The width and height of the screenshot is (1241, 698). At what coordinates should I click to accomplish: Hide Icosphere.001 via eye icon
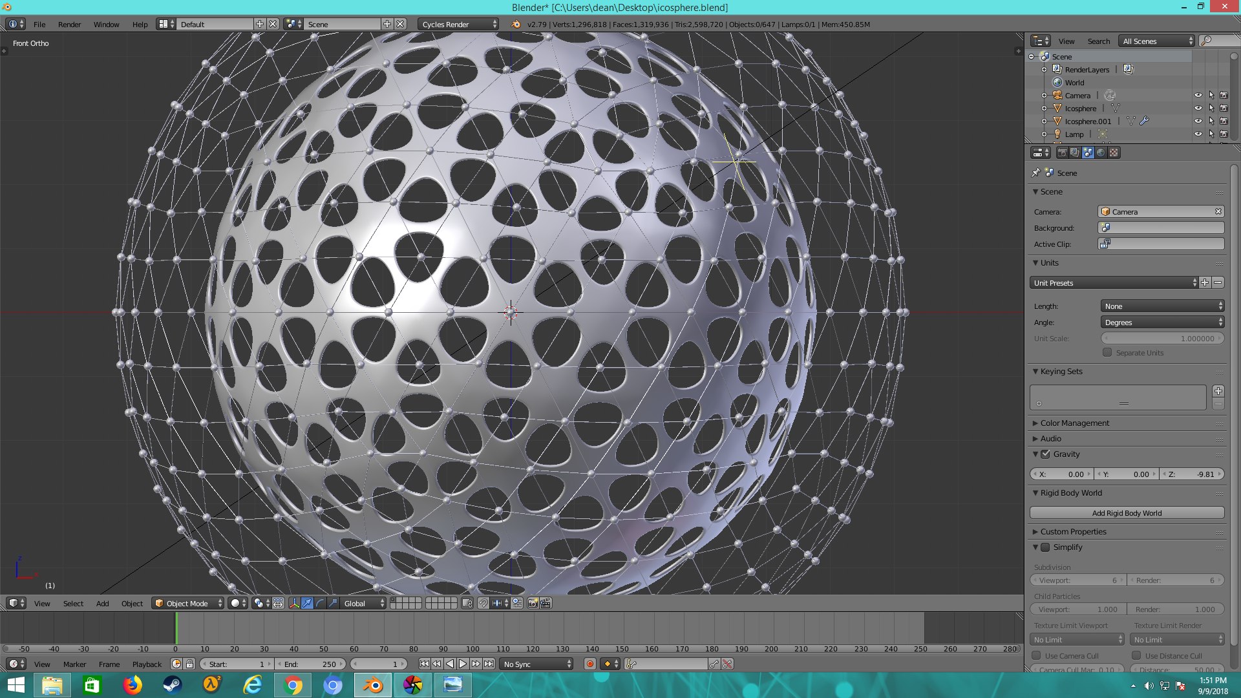[1198, 121]
